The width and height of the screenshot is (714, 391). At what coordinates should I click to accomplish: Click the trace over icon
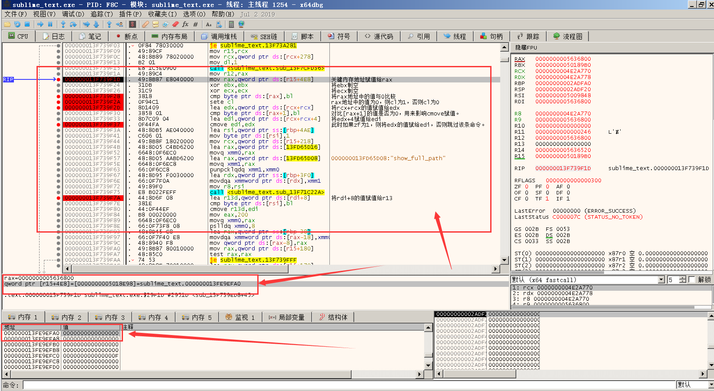96,24
